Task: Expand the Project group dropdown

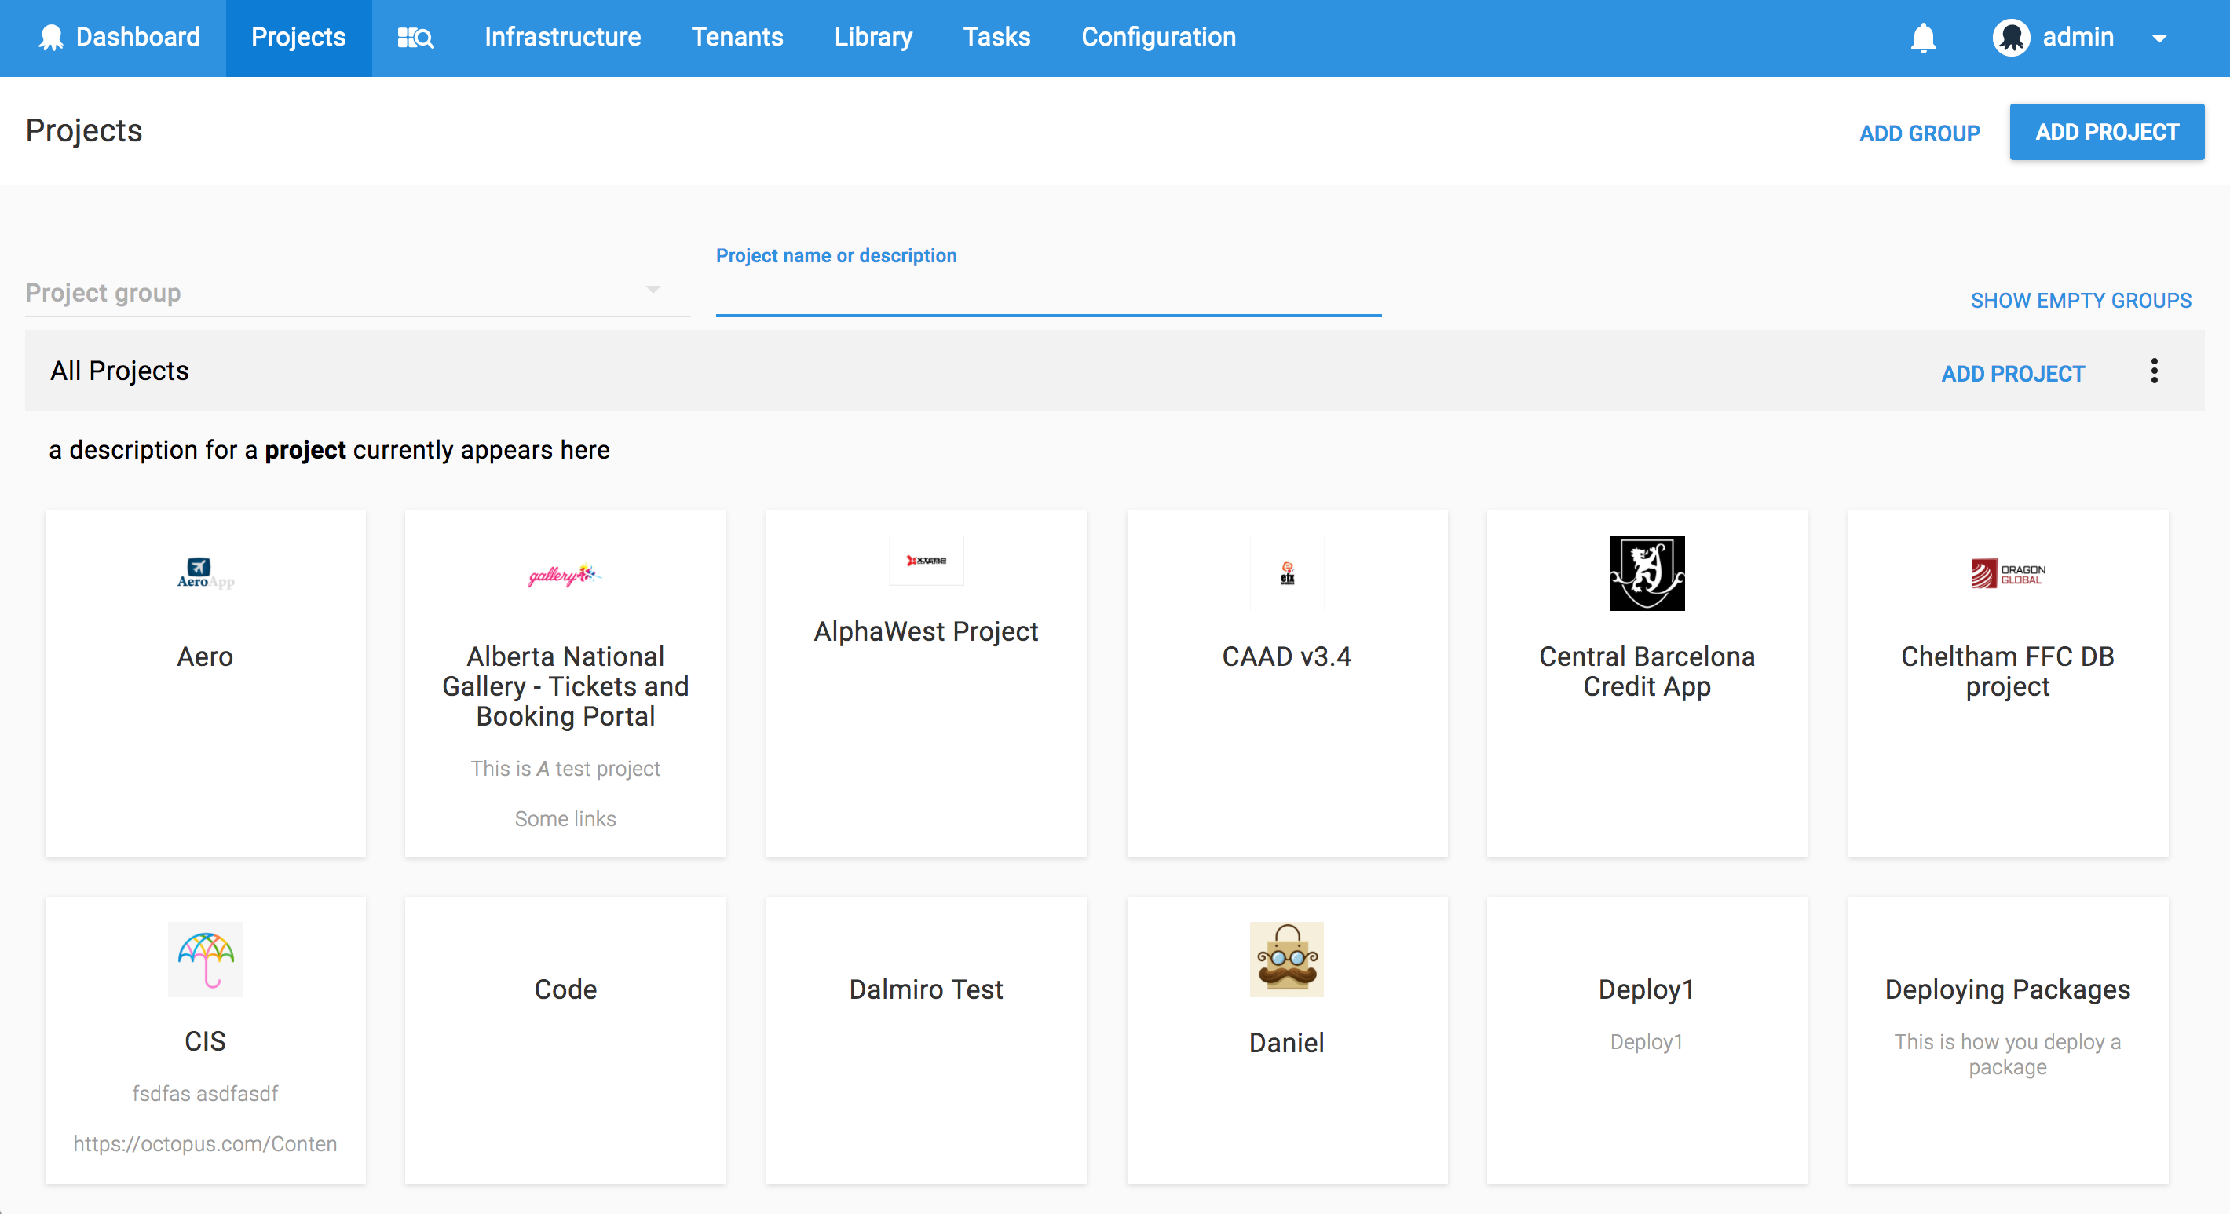Action: pos(653,291)
